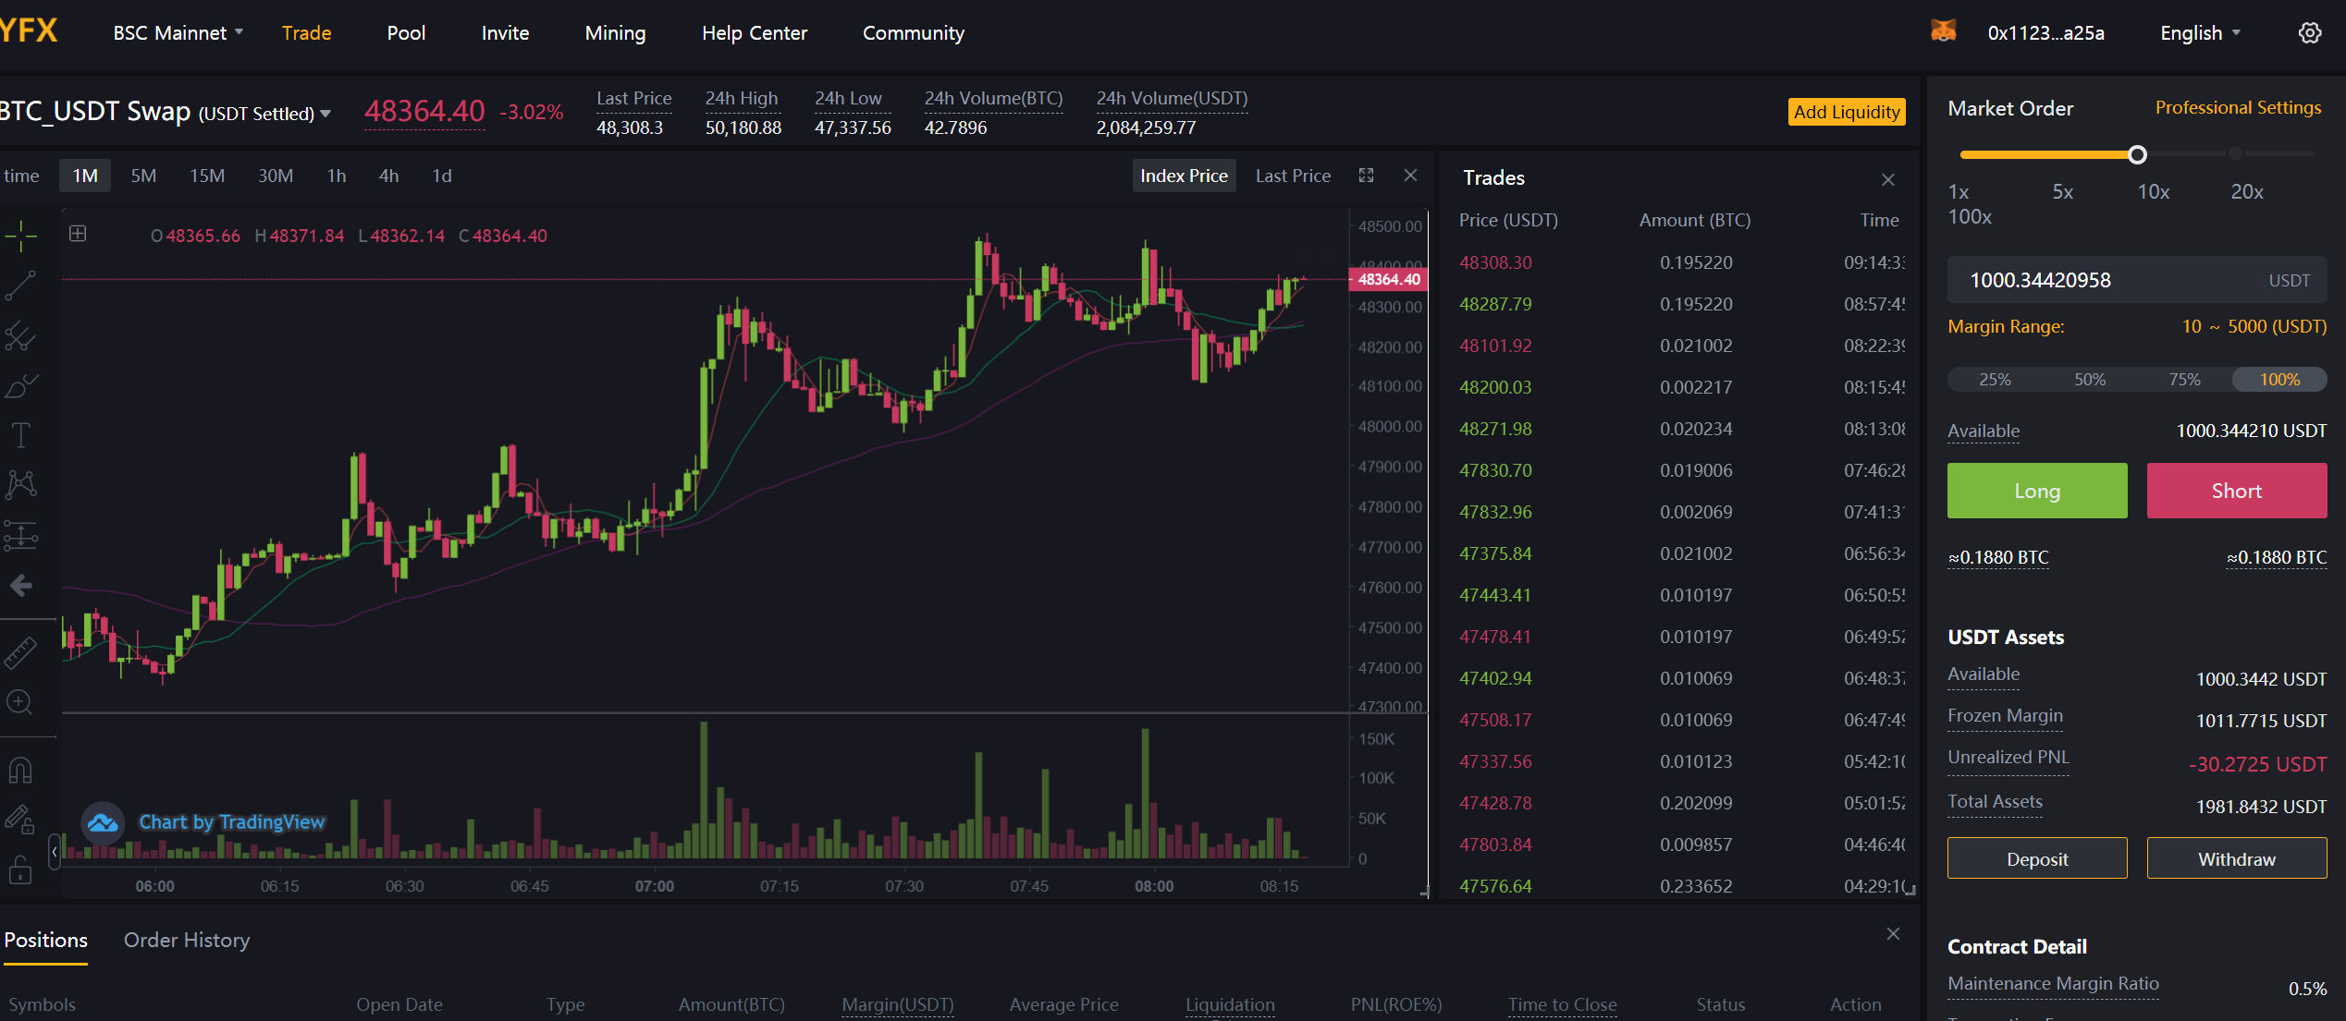Select the text annotation tool

[x=20, y=435]
